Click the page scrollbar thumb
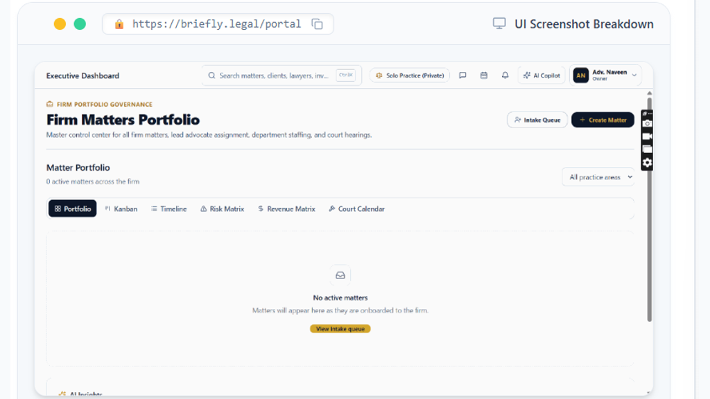Viewport: 710px width, 399px height. (x=649, y=209)
